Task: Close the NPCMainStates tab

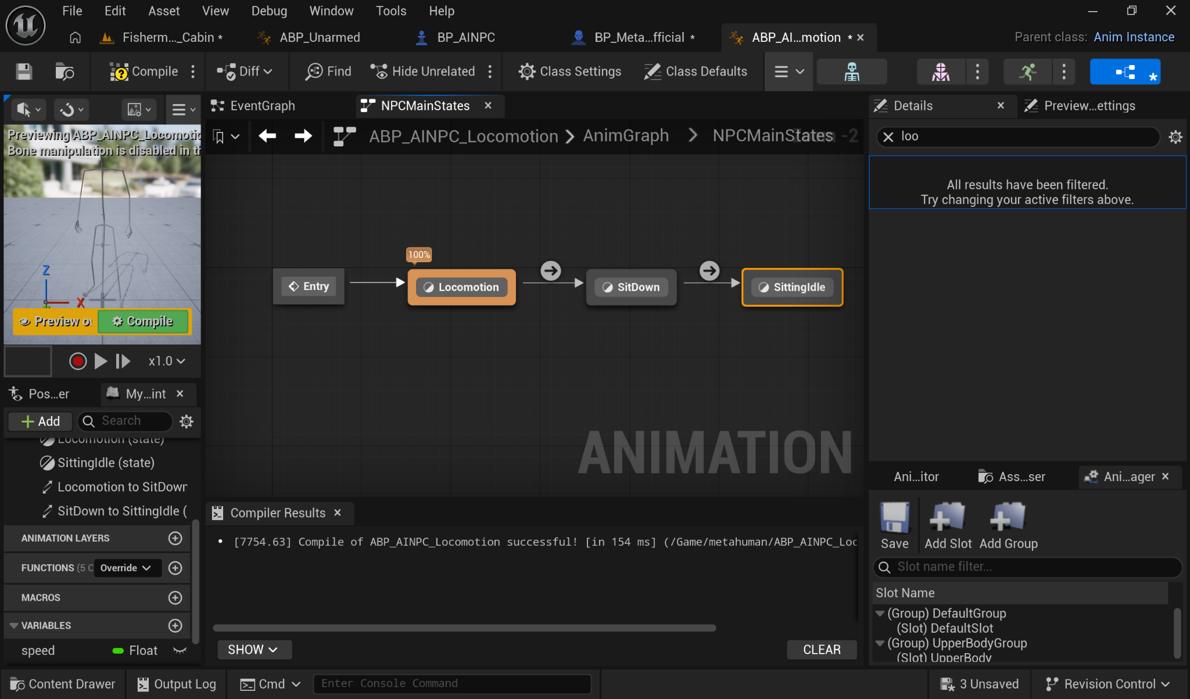Action: tap(488, 105)
